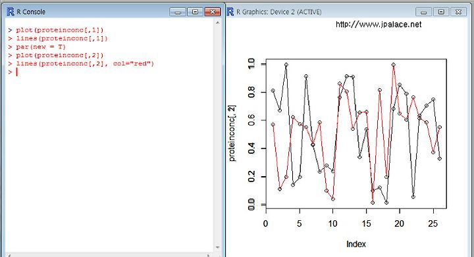Minimize the R Console window
Viewport: 474px width, 257px height.
click(178, 12)
